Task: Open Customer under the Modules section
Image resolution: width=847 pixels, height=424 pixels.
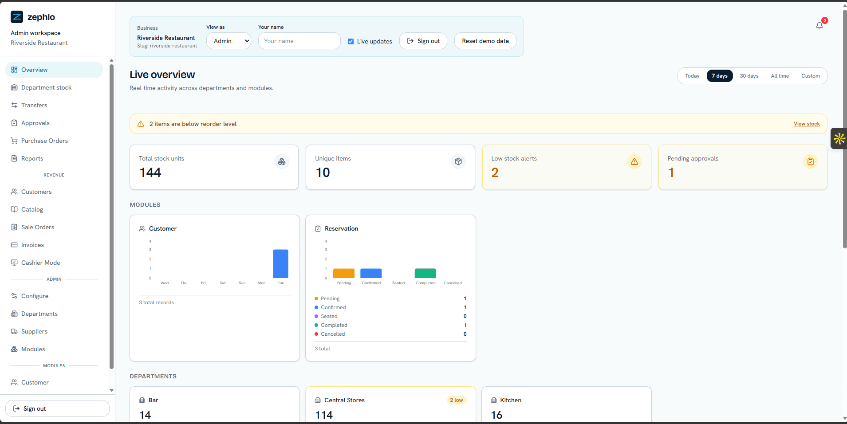Action: (54, 382)
